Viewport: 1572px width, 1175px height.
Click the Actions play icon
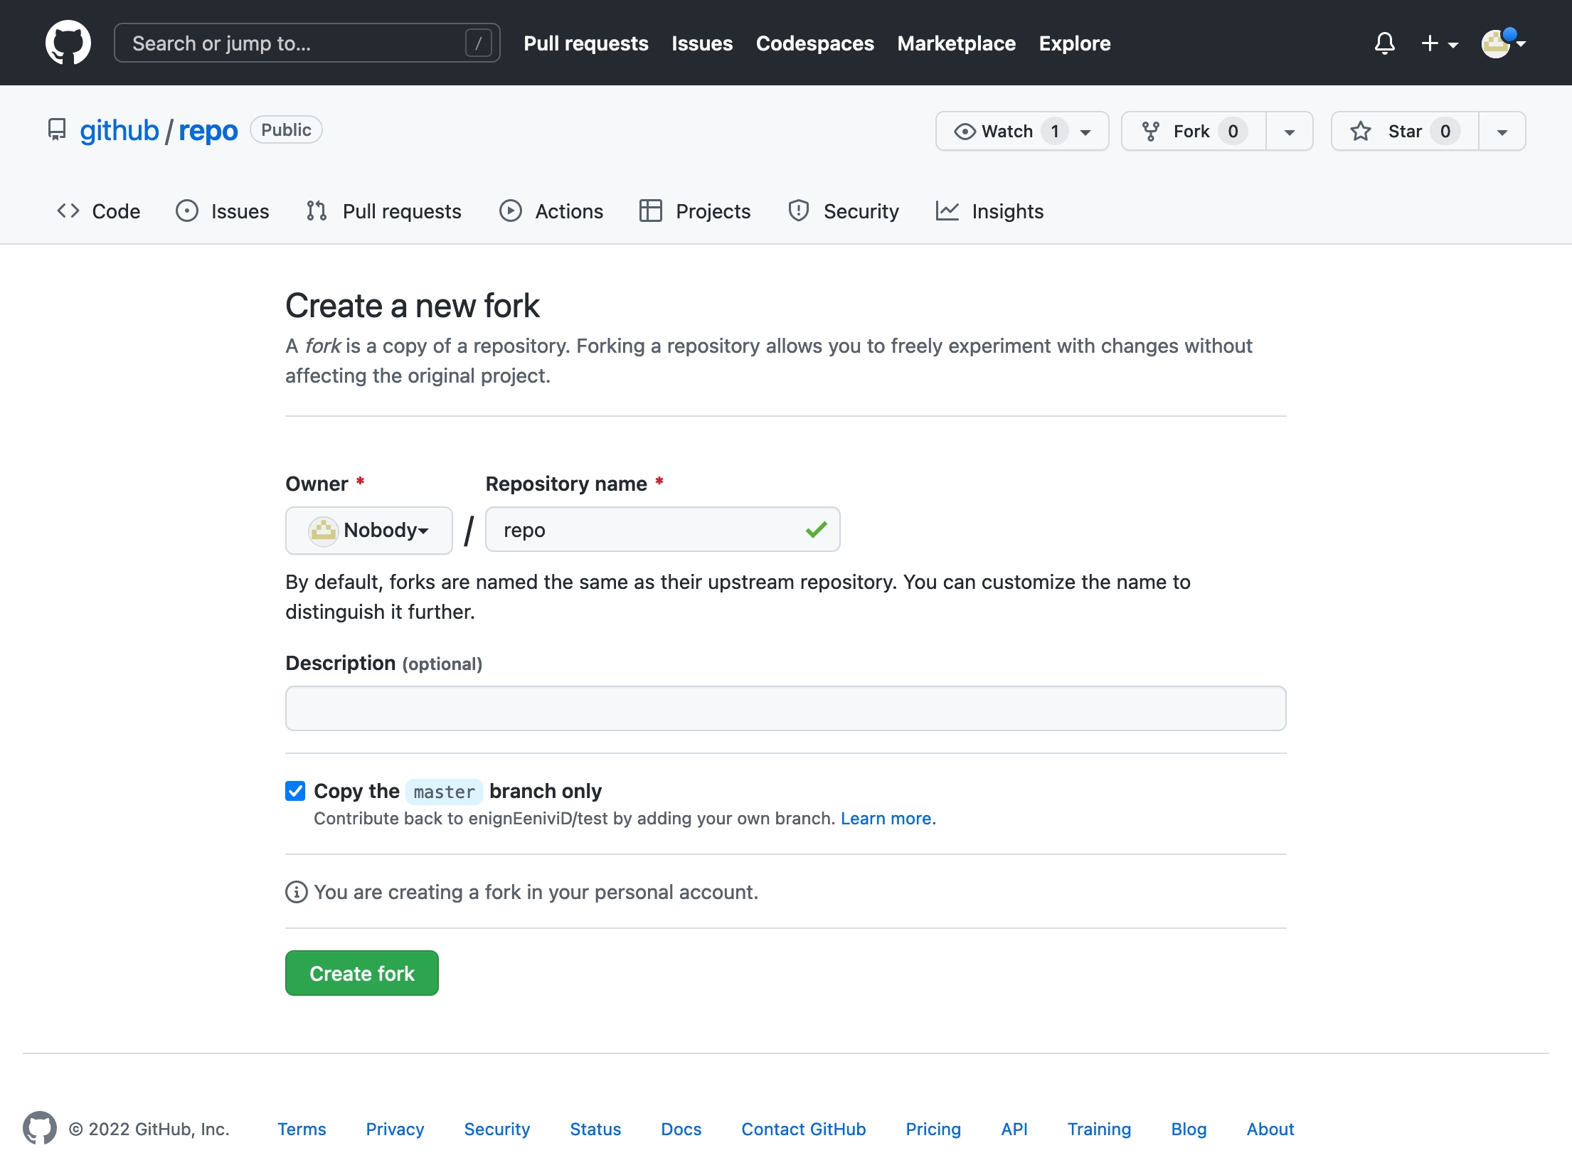pos(510,211)
